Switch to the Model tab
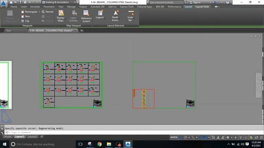The height and width of the screenshot is (148, 264). pos(7,136)
